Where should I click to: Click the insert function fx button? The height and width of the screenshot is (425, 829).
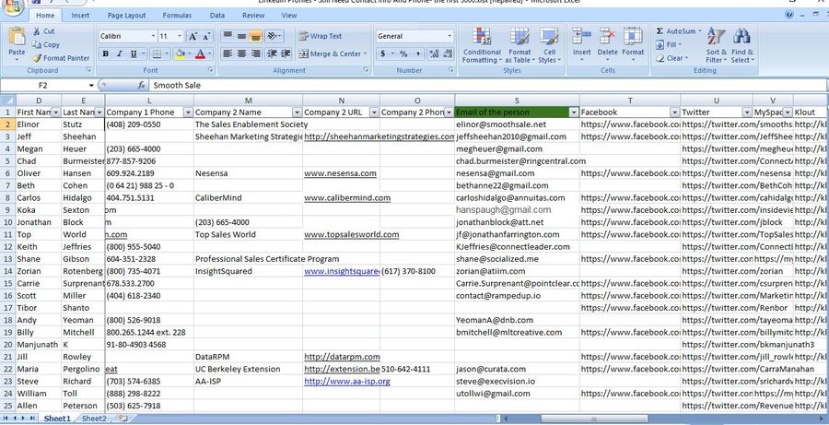click(142, 85)
